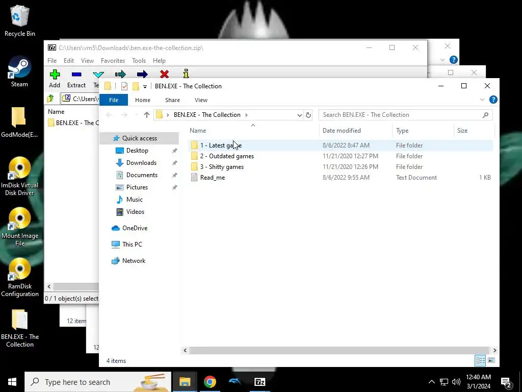Open the Recycle Bin desktop icon
Screen dimensions: 522x392
(x=20, y=20)
